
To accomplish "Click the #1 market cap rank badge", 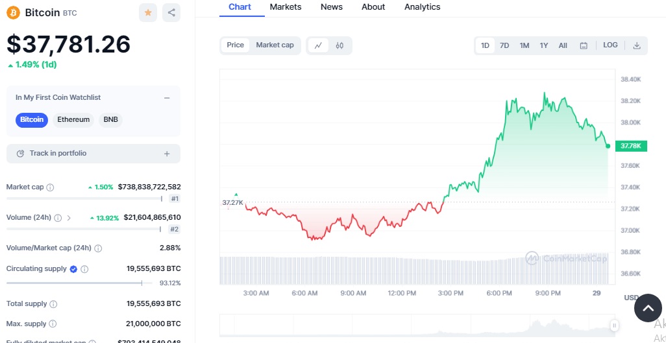I will tap(175, 198).
